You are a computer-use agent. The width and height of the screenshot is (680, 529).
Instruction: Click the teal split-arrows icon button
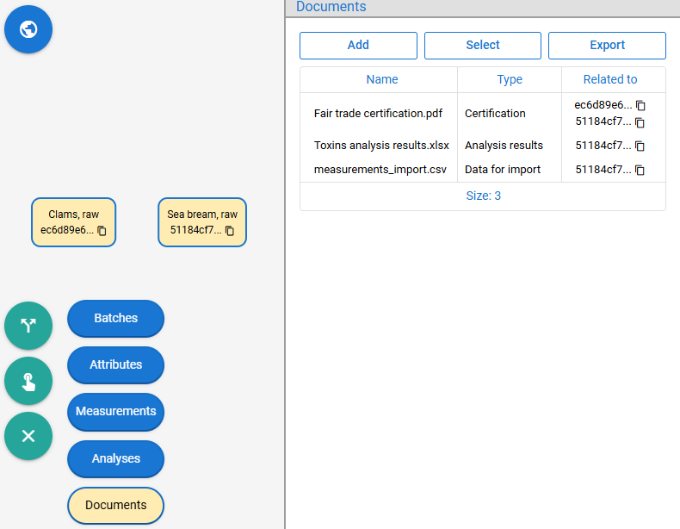click(x=28, y=326)
